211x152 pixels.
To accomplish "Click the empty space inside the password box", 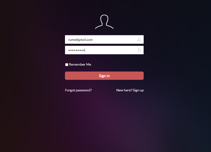I will tap(111, 50).
